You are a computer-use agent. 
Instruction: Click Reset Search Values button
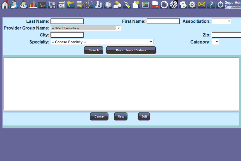click(131, 50)
